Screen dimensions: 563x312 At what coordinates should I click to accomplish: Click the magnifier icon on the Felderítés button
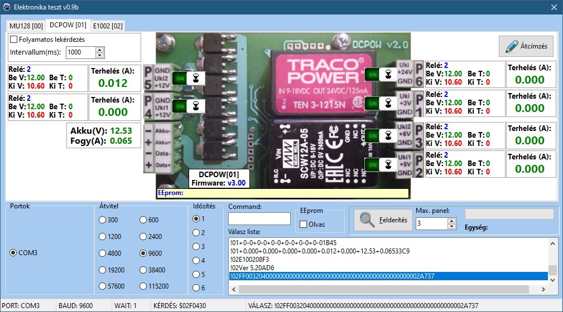[x=367, y=220]
